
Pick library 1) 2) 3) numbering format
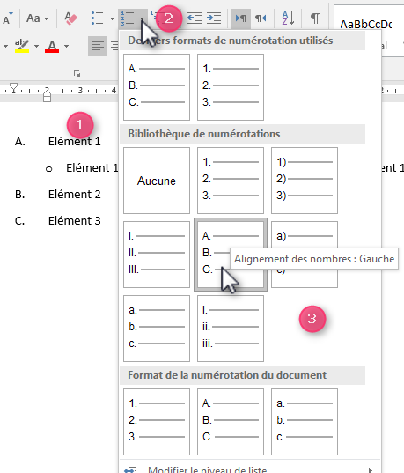305,181
